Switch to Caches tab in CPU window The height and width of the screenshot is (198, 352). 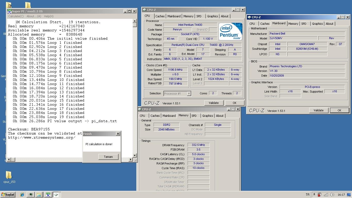[160, 16]
